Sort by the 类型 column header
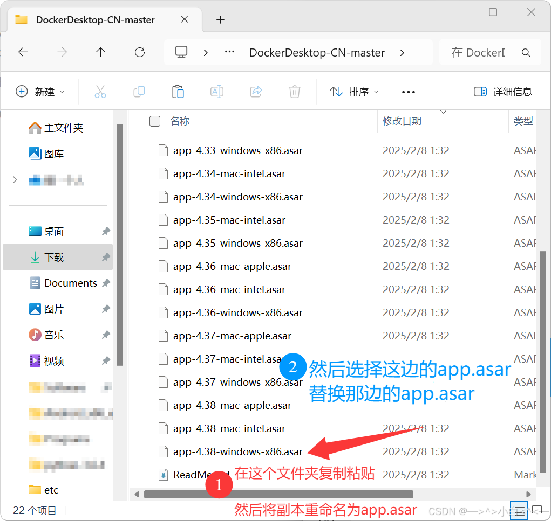 pyautogui.click(x=523, y=121)
